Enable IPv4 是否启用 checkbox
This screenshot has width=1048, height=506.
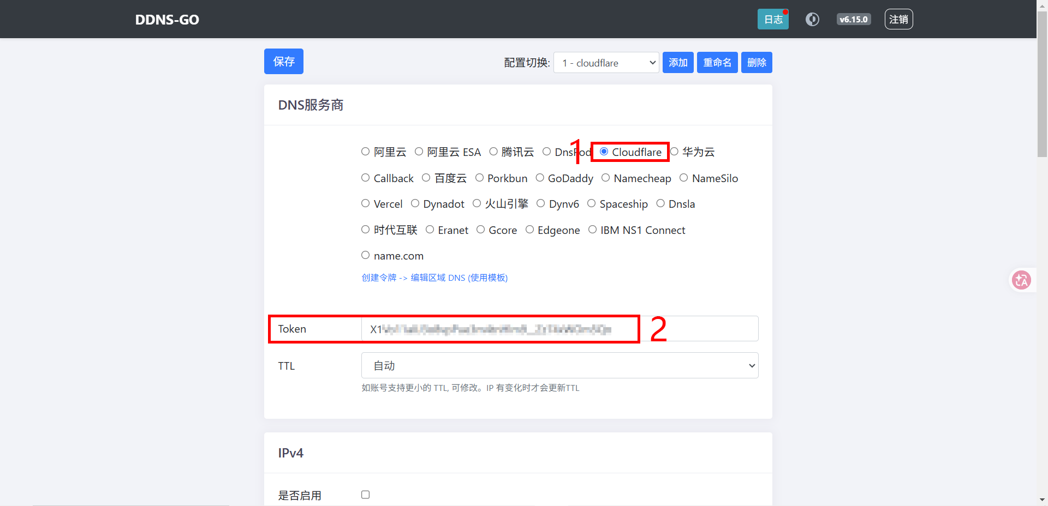coord(366,495)
